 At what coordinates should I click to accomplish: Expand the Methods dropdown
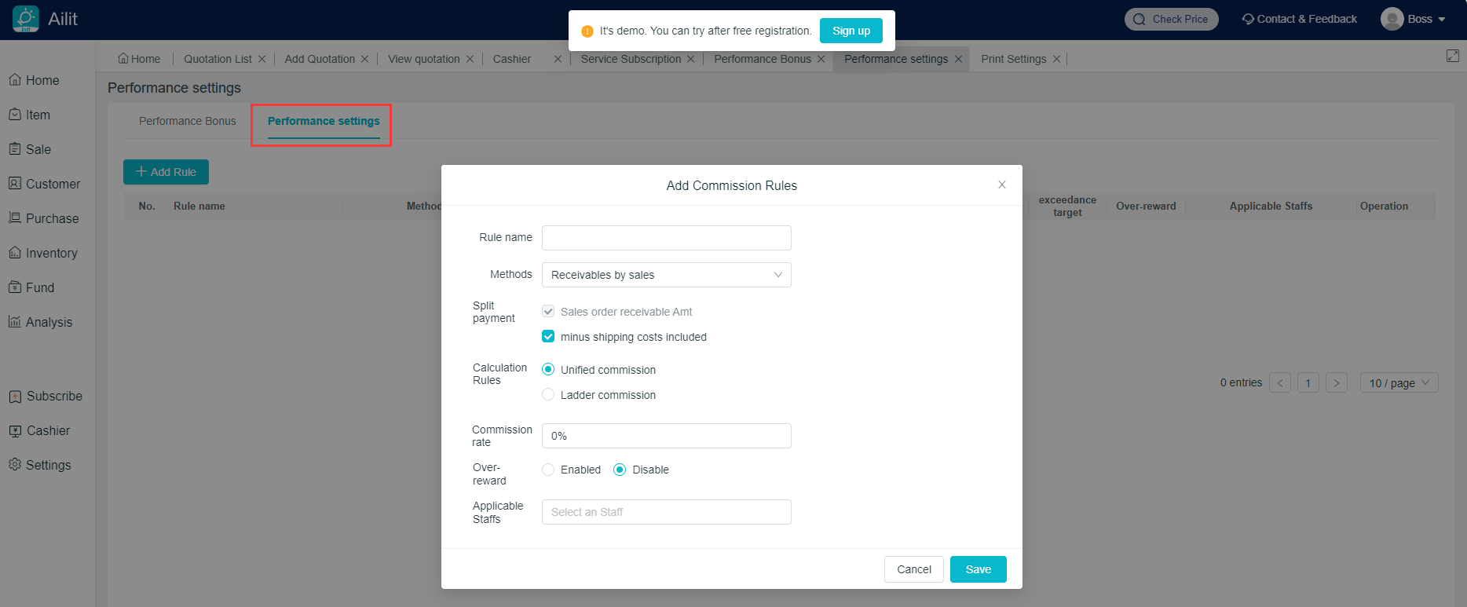(666, 275)
